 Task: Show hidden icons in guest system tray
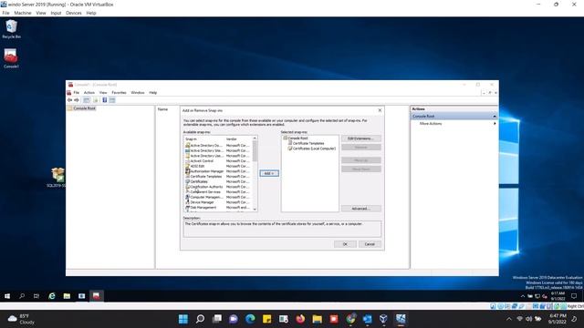pos(523,296)
